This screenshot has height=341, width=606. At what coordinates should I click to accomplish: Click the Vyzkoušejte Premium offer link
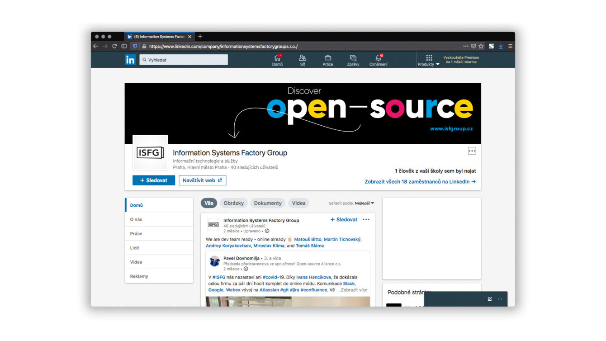pyautogui.click(x=461, y=60)
